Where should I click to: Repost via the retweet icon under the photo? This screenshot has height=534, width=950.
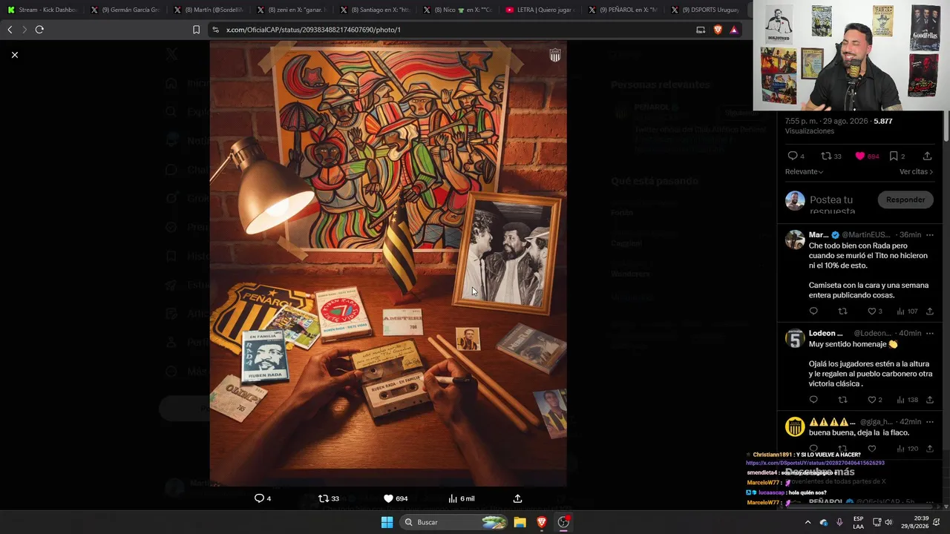tap(324, 498)
